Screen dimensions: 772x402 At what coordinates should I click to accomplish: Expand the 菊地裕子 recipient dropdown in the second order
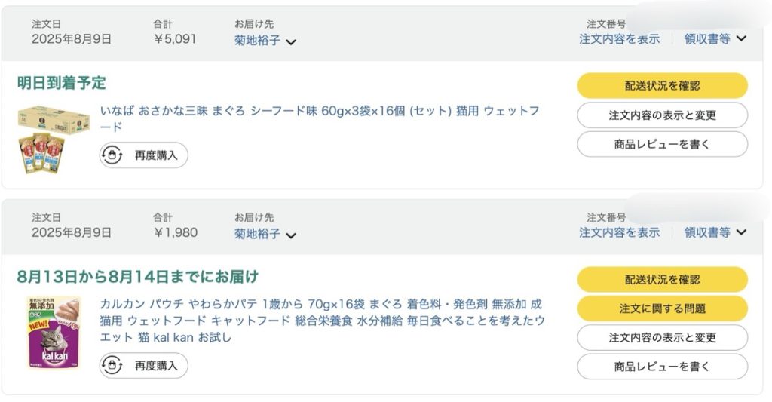291,235
